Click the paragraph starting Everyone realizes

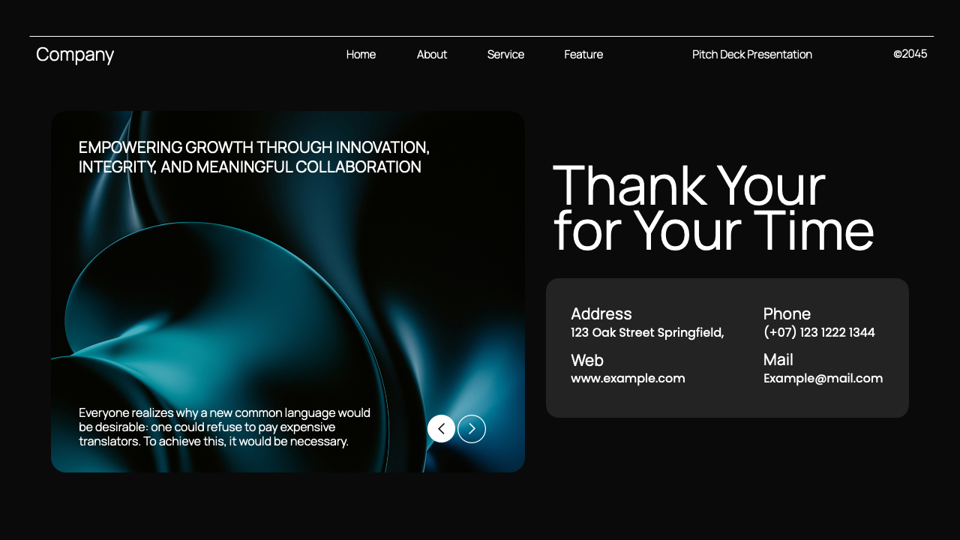tap(224, 427)
